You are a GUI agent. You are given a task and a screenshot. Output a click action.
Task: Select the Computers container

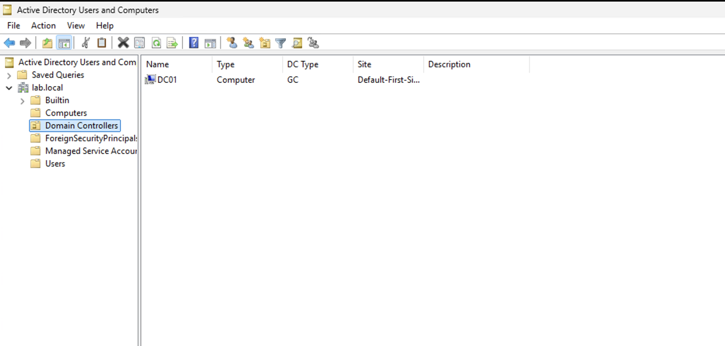point(66,113)
